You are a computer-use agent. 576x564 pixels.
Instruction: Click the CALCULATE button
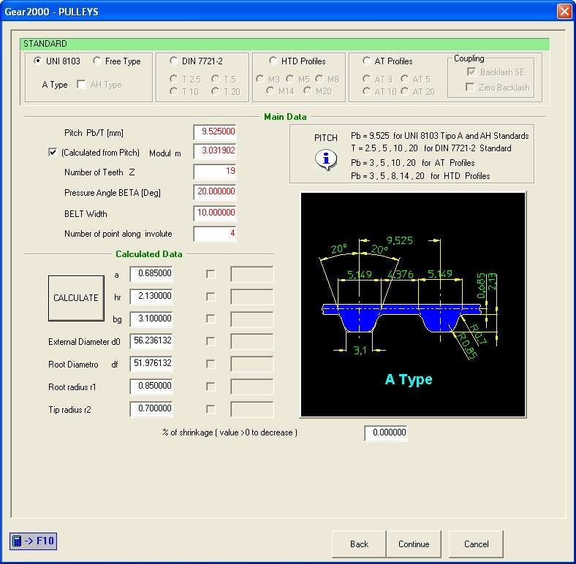pos(76,298)
